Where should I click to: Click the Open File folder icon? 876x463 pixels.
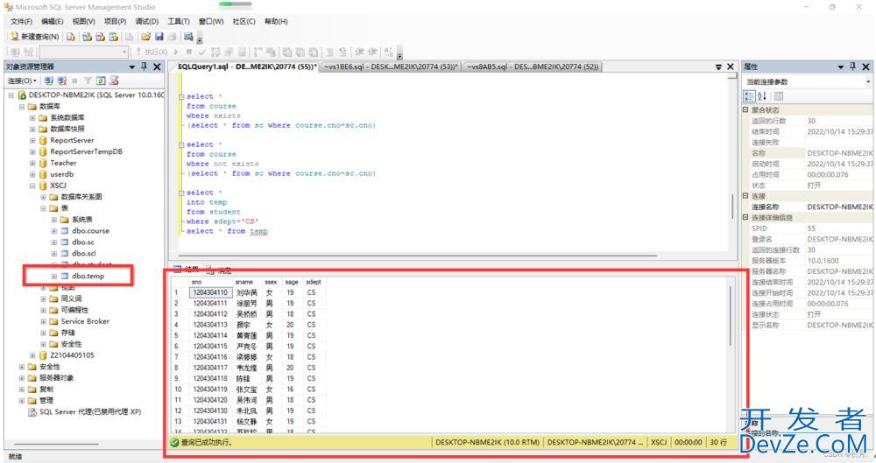coord(145,36)
